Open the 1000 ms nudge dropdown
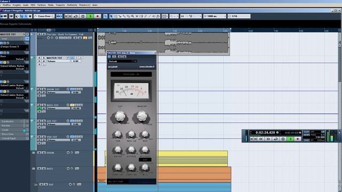Screen dimensions: 342x192 click(215, 16)
